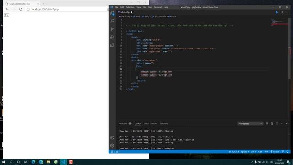Close the localhost bt47.php browser tab

(38, 4)
